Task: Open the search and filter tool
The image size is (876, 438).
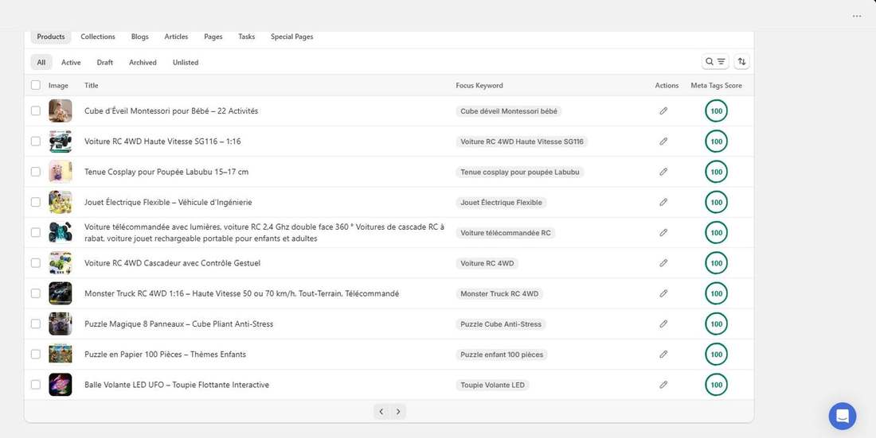Action: 715,61
